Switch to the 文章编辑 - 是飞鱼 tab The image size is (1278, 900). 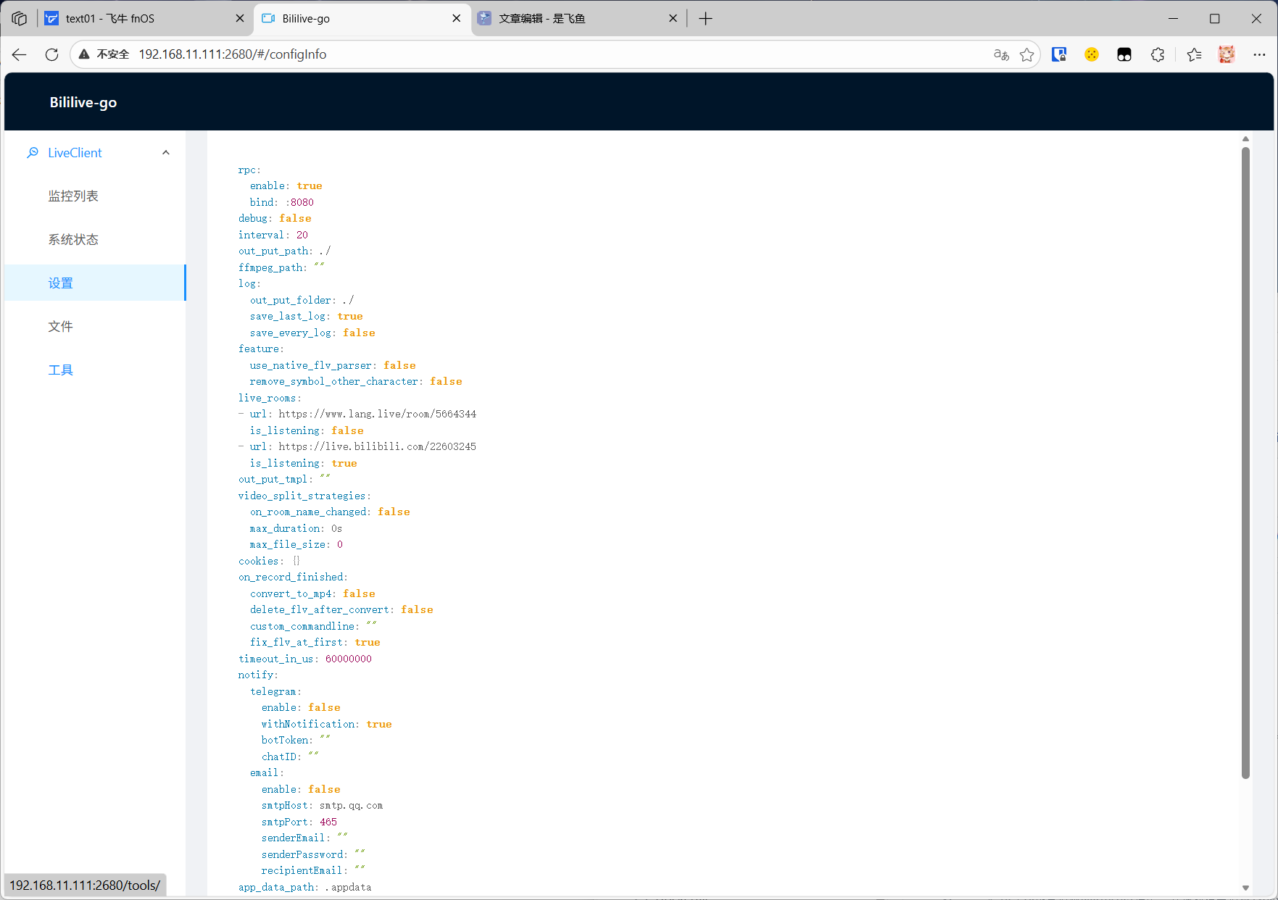point(573,18)
